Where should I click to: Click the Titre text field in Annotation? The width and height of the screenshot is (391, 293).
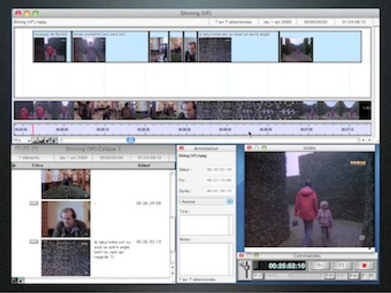click(x=206, y=225)
